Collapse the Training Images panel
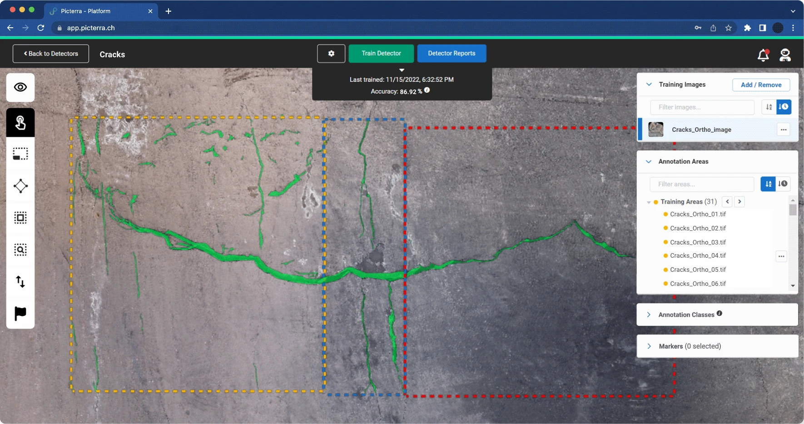The image size is (804, 424). point(649,85)
